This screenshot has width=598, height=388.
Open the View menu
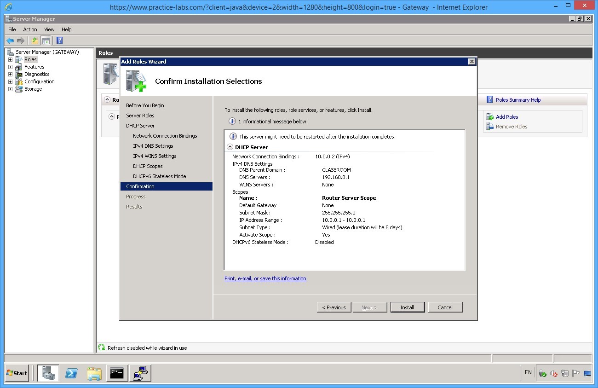pyautogui.click(x=49, y=29)
